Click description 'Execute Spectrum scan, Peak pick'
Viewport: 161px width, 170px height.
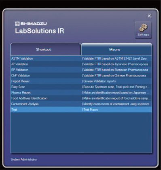pyautogui.click(x=106, y=87)
